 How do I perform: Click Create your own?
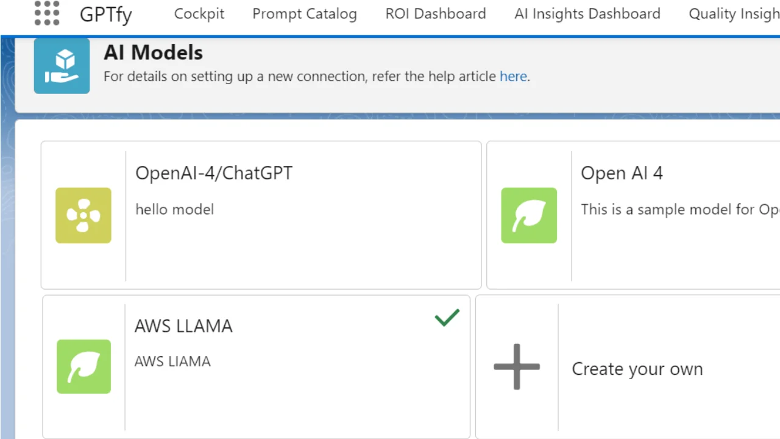(x=637, y=368)
